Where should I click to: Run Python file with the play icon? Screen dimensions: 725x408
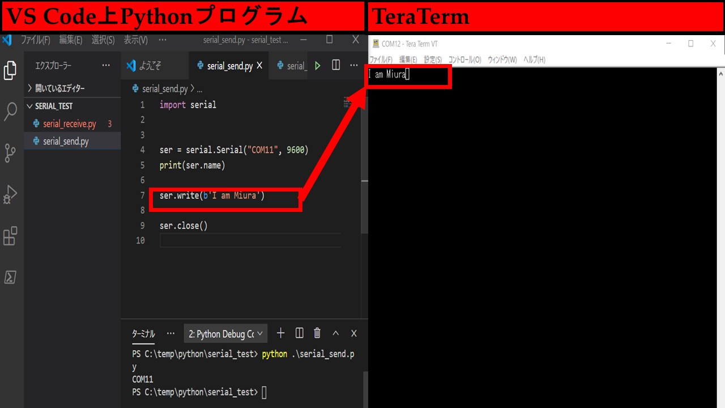tap(318, 66)
